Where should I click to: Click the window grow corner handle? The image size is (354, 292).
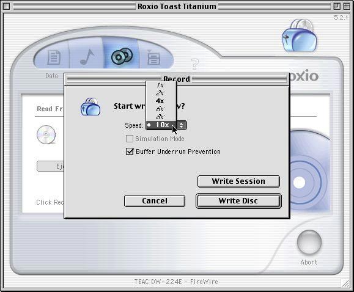coord(345,283)
